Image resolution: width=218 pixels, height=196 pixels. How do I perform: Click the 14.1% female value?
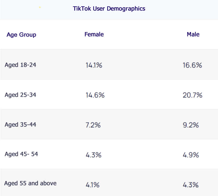point(94,65)
